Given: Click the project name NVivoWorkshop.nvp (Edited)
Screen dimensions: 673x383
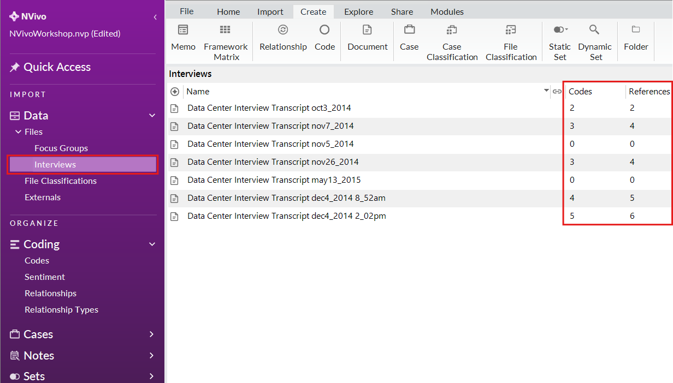Looking at the screenshot, I should point(65,34).
